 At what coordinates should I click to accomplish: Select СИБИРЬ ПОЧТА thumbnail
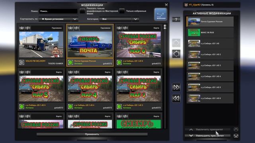[x=90, y=44]
